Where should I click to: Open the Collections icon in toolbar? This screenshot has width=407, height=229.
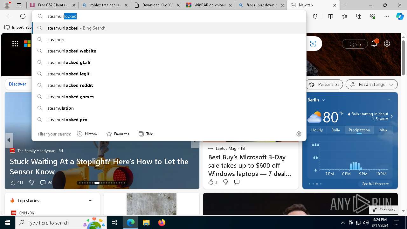pyautogui.click(x=359, y=16)
